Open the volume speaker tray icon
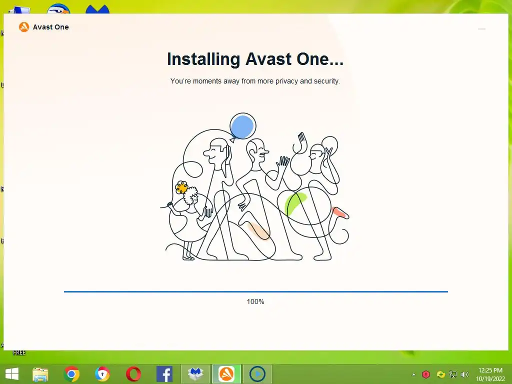Viewport: 512px width, 384px height. click(464, 374)
